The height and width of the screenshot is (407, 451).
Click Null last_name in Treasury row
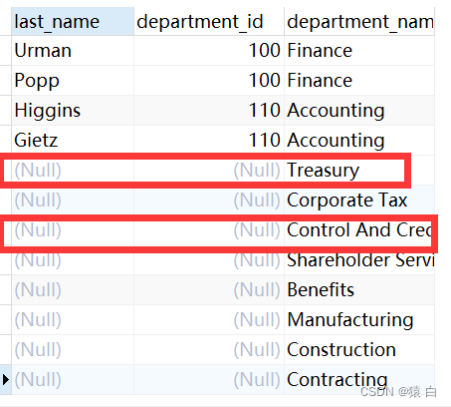click(73, 171)
